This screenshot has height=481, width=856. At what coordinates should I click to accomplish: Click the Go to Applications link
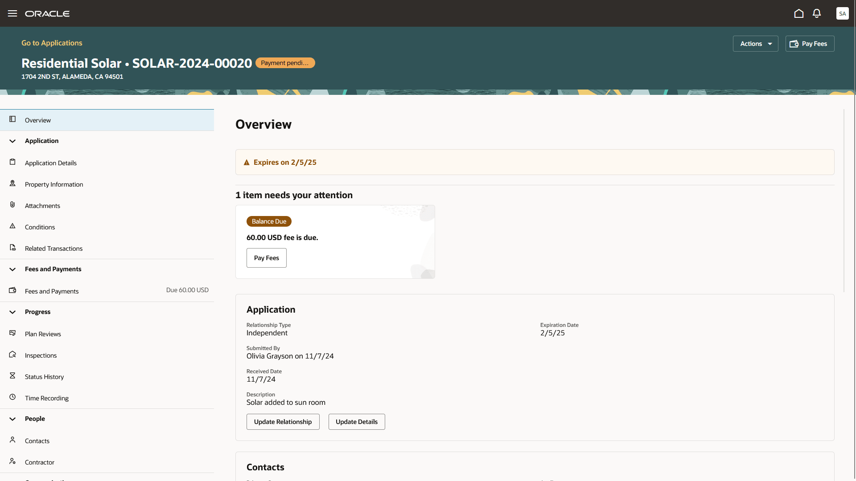click(52, 43)
